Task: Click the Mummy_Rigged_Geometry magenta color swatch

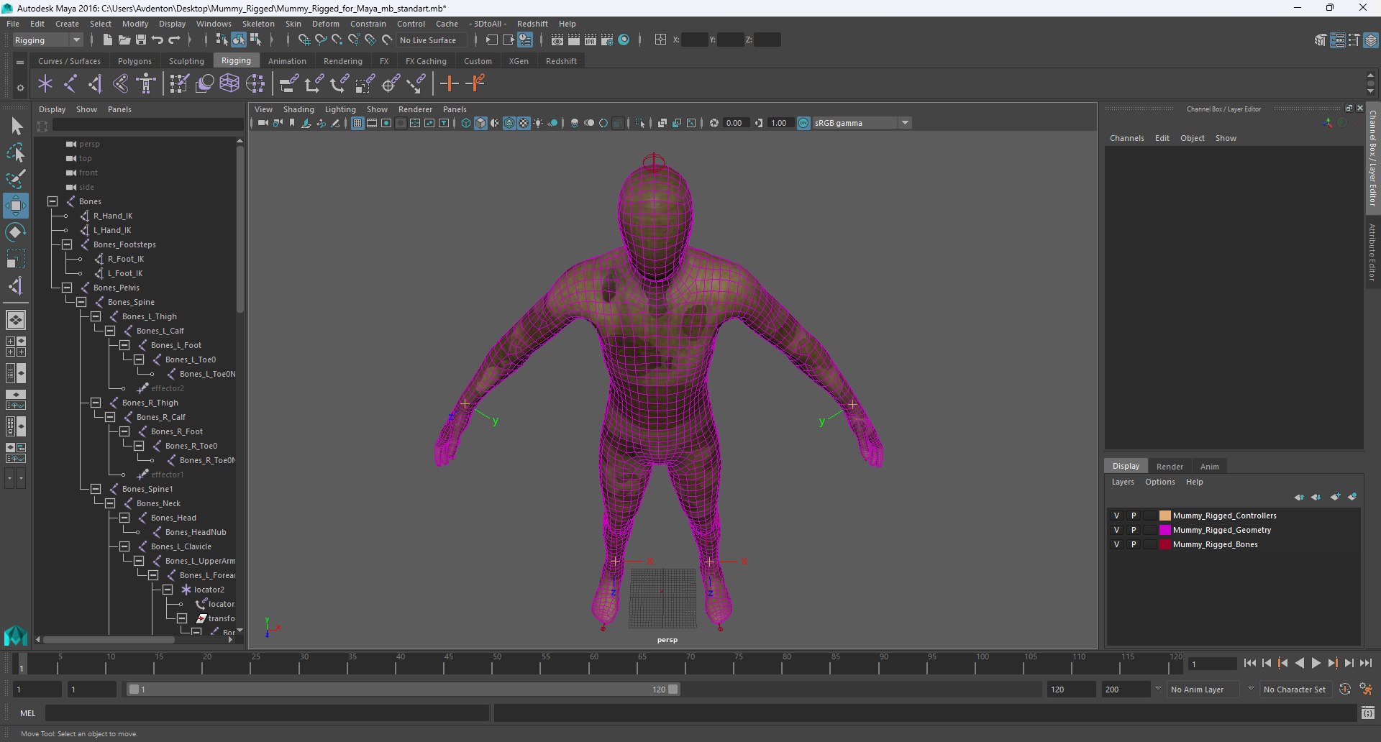Action: (x=1165, y=530)
